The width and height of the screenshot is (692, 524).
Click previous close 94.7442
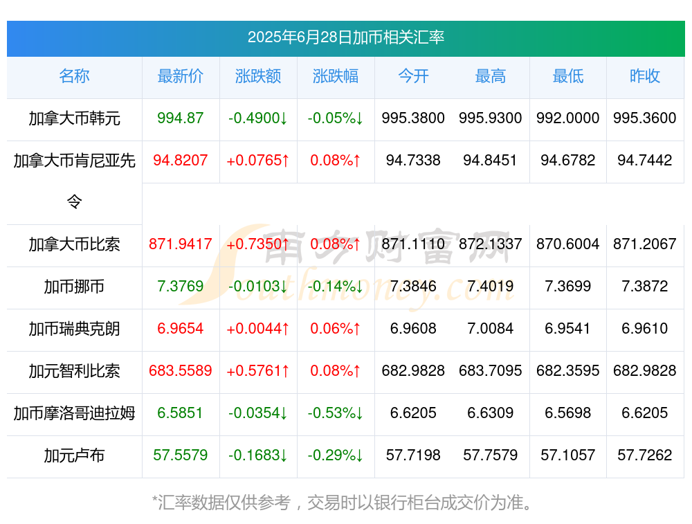click(645, 160)
